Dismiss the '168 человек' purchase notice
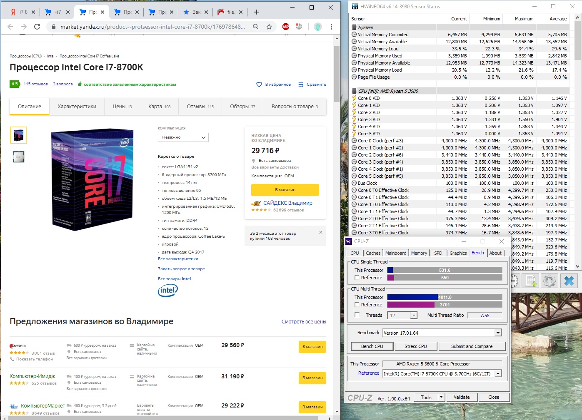 tap(321, 232)
